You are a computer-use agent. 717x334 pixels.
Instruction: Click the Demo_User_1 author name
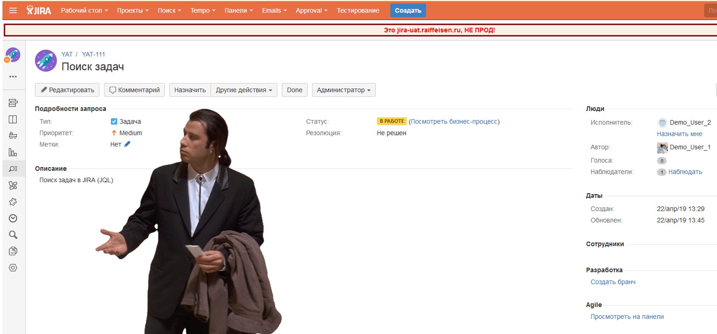pos(690,147)
